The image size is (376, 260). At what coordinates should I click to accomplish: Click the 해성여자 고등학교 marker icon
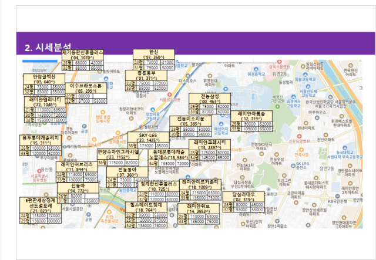[221, 124]
